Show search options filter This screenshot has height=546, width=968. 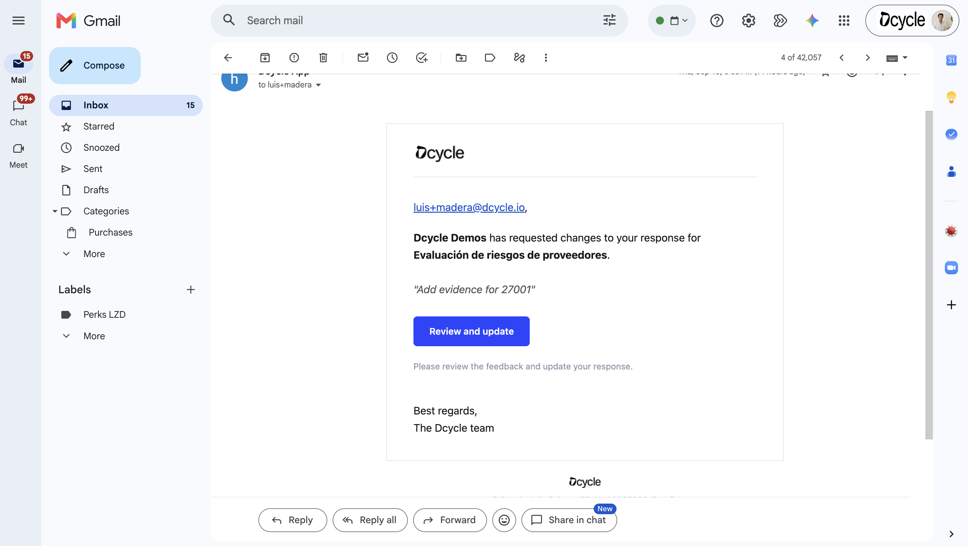coord(609,20)
